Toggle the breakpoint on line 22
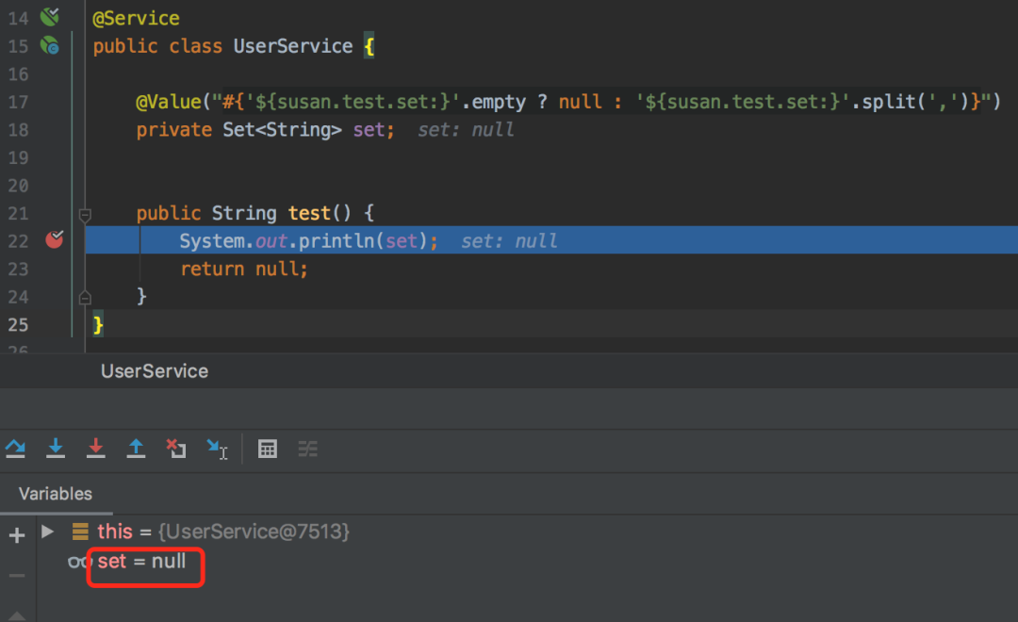Viewport: 1018px width, 622px height. pyautogui.click(x=55, y=240)
